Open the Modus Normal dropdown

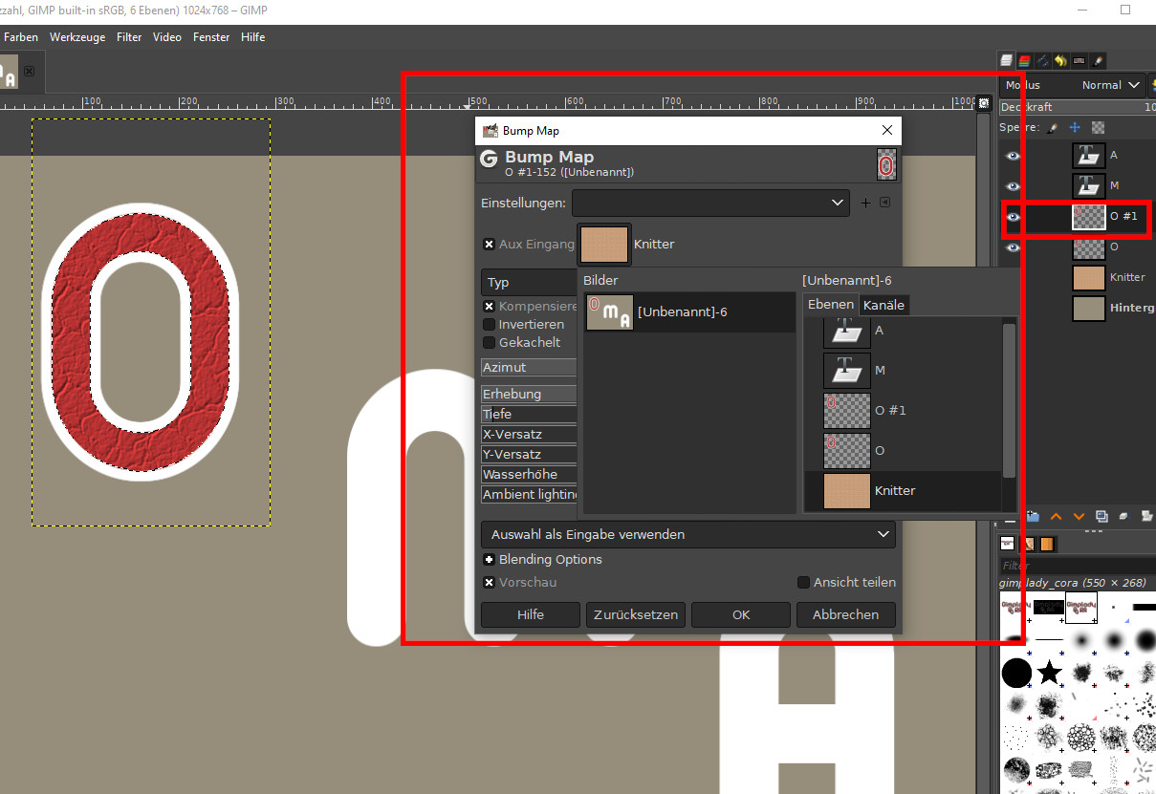[x=1110, y=85]
